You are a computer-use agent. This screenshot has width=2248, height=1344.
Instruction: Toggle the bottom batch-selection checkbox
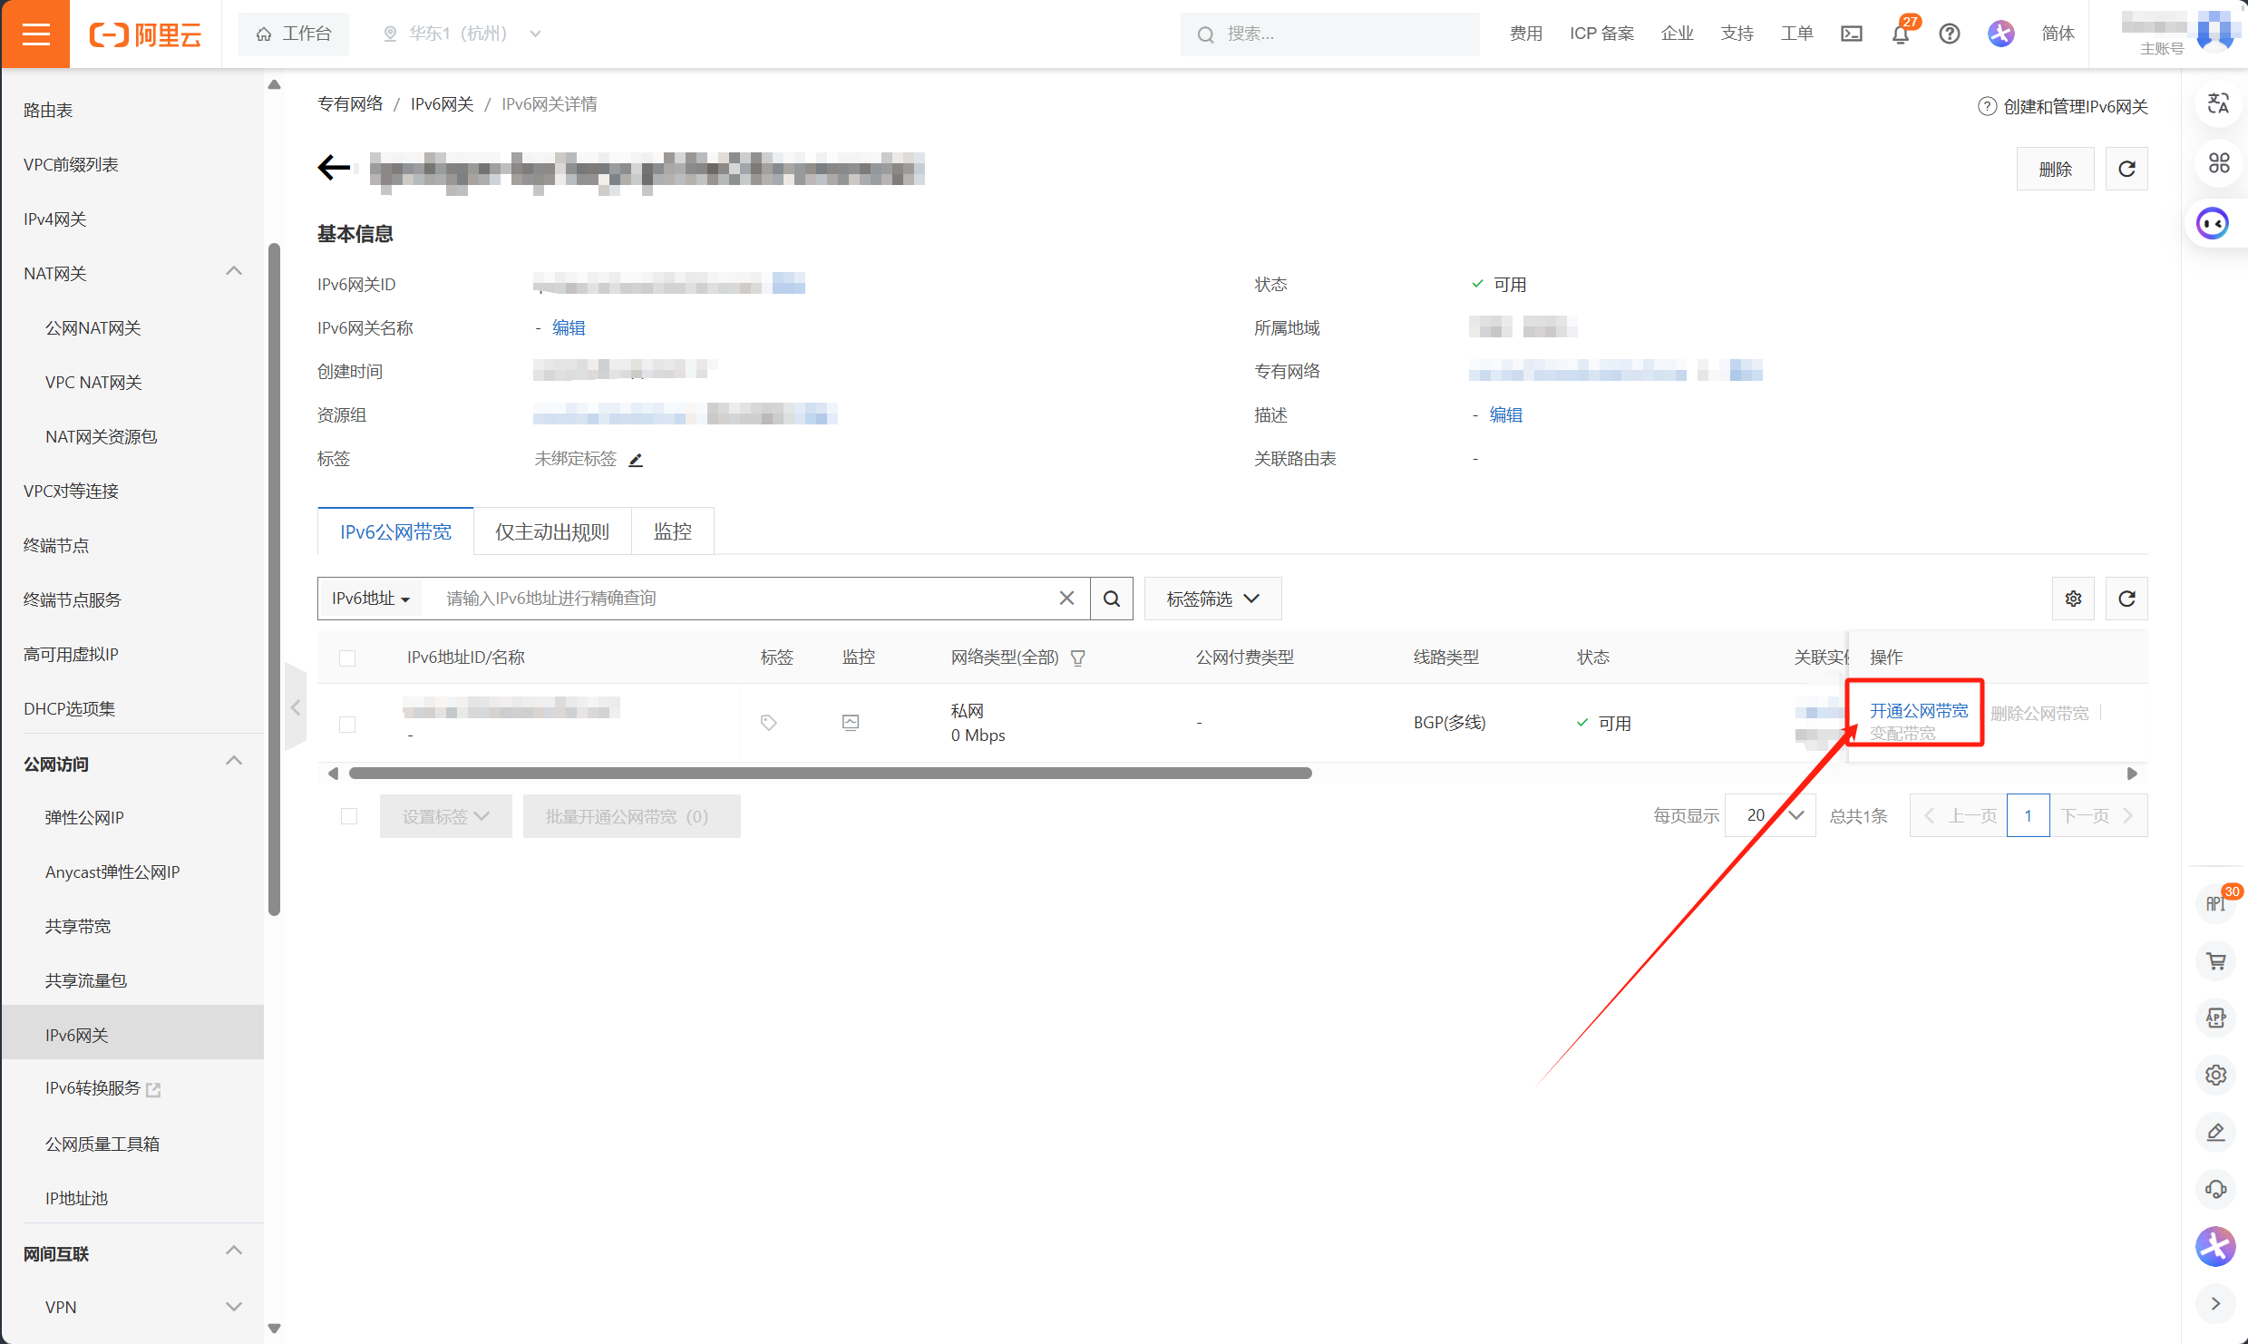pyautogui.click(x=349, y=816)
